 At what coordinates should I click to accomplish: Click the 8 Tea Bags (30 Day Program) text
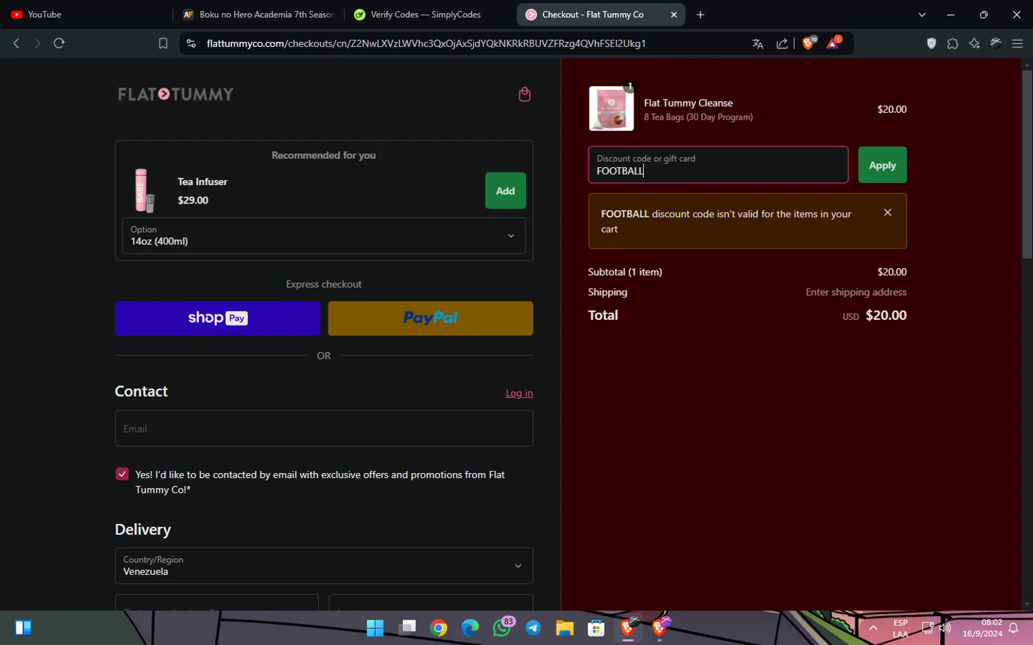[698, 117]
